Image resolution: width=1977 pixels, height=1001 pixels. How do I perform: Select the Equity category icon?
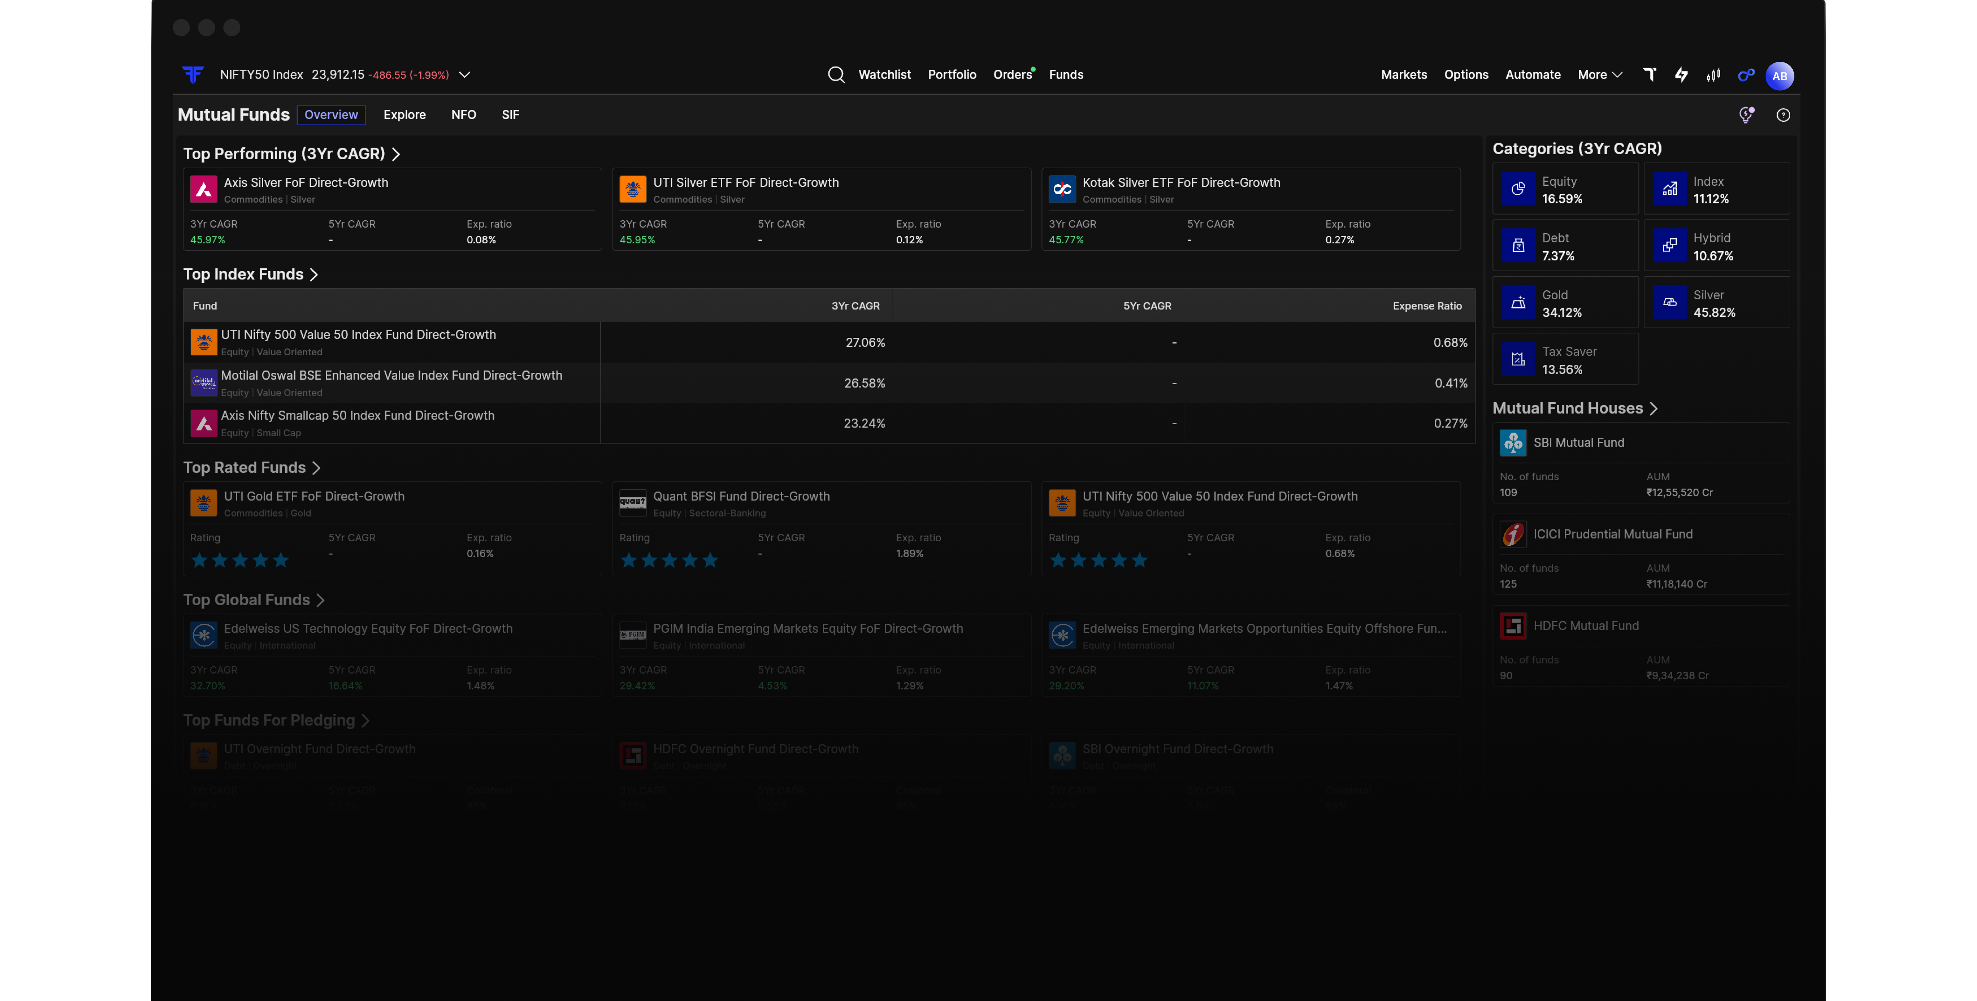(1518, 189)
